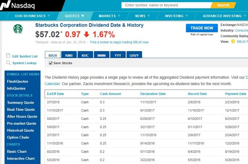Sort by Declaration Date column header

pyautogui.click(x=153, y=94)
